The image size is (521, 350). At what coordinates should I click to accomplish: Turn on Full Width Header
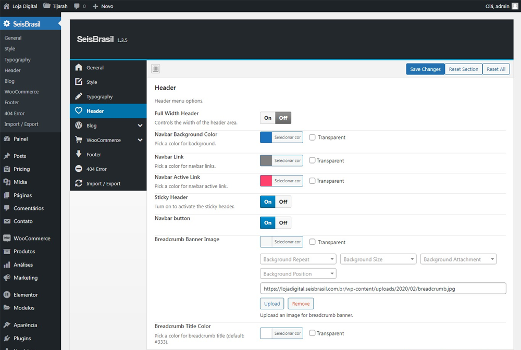[268, 118]
